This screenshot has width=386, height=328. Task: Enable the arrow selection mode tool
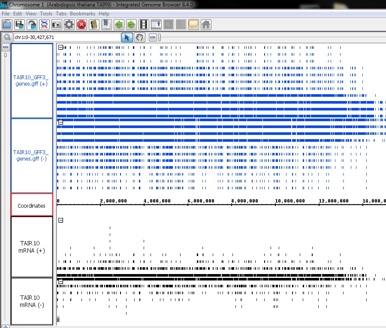127,37
